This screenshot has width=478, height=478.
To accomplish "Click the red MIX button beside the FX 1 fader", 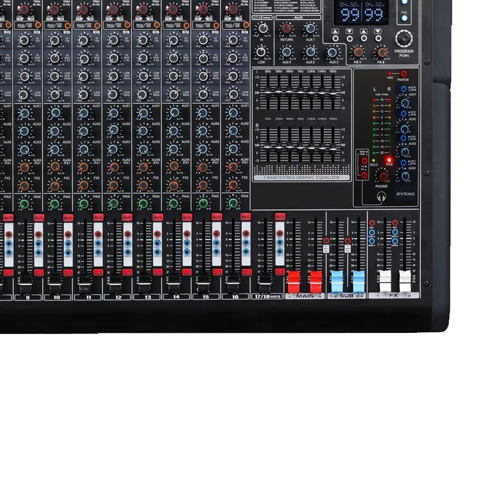I will [x=372, y=223].
